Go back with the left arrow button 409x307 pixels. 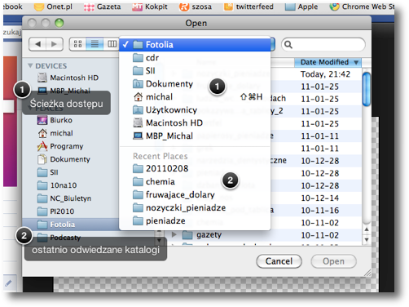pyautogui.click(x=37, y=44)
